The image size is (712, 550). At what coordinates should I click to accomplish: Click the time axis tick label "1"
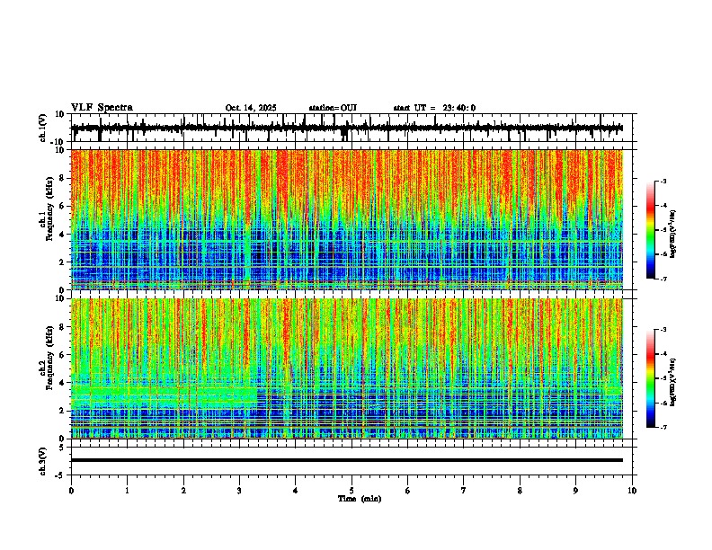[x=127, y=491]
